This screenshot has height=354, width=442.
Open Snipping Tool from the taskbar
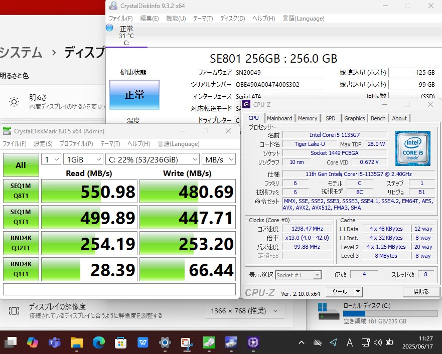point(187,343)
